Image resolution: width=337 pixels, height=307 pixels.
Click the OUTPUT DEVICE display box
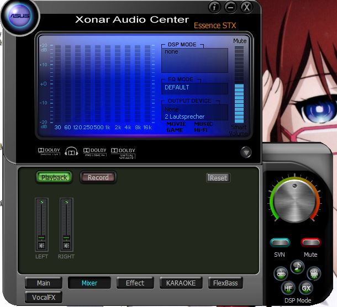[x=194, y=112]
